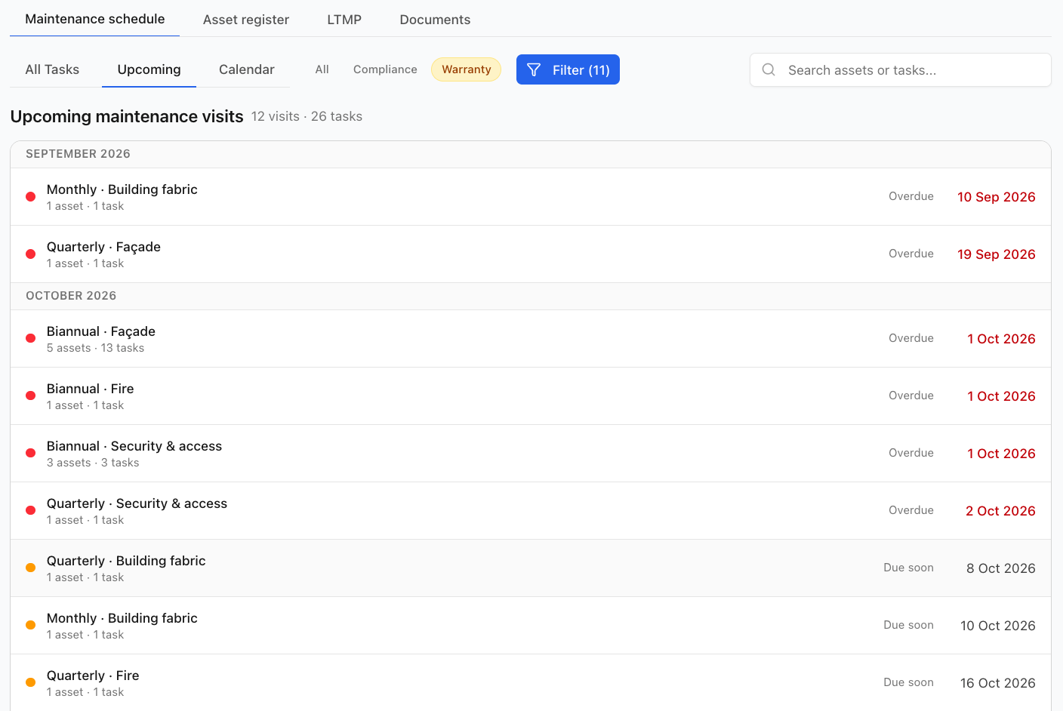Image resolution: width=1063 pixels, height=711 pixels.
Task: Click the 19 Sep 2026 due date
Action: tap(997, 254)
